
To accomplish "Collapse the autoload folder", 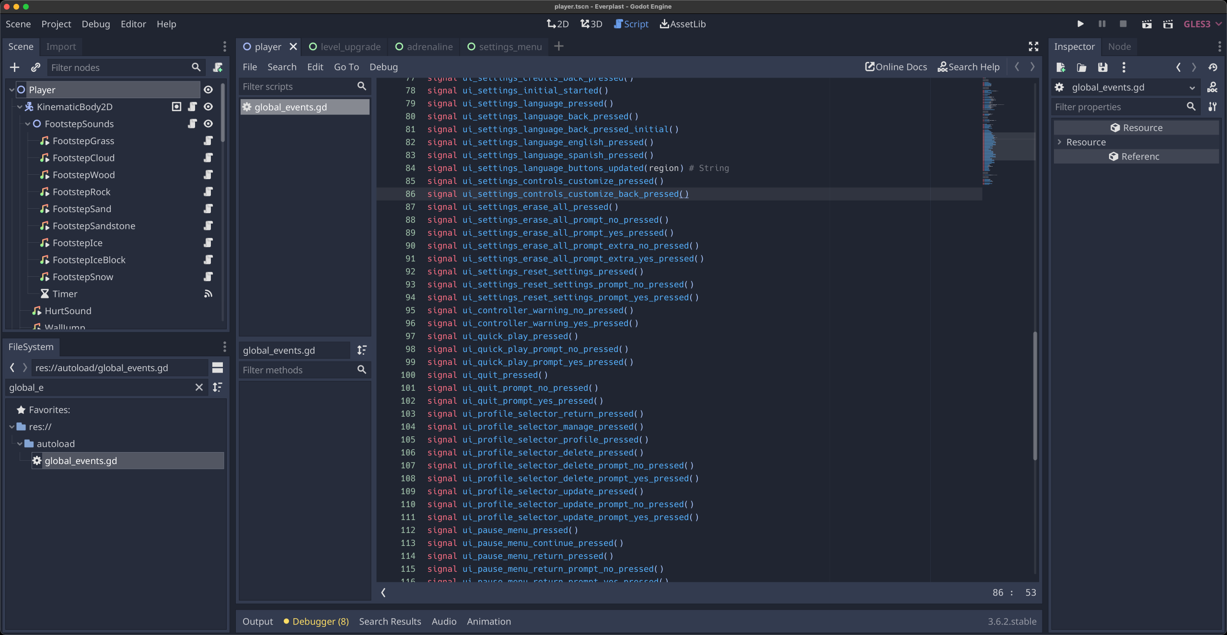I will click(x=20, y=443).
